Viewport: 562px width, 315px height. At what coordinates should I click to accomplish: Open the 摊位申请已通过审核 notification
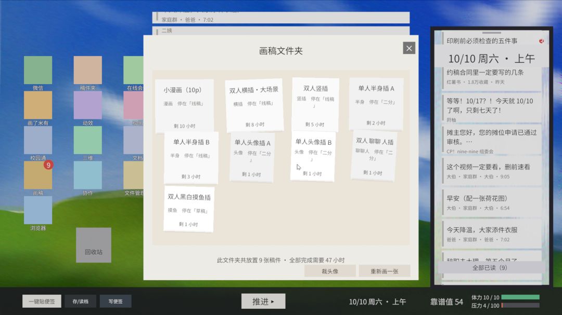tap(491, 140)
